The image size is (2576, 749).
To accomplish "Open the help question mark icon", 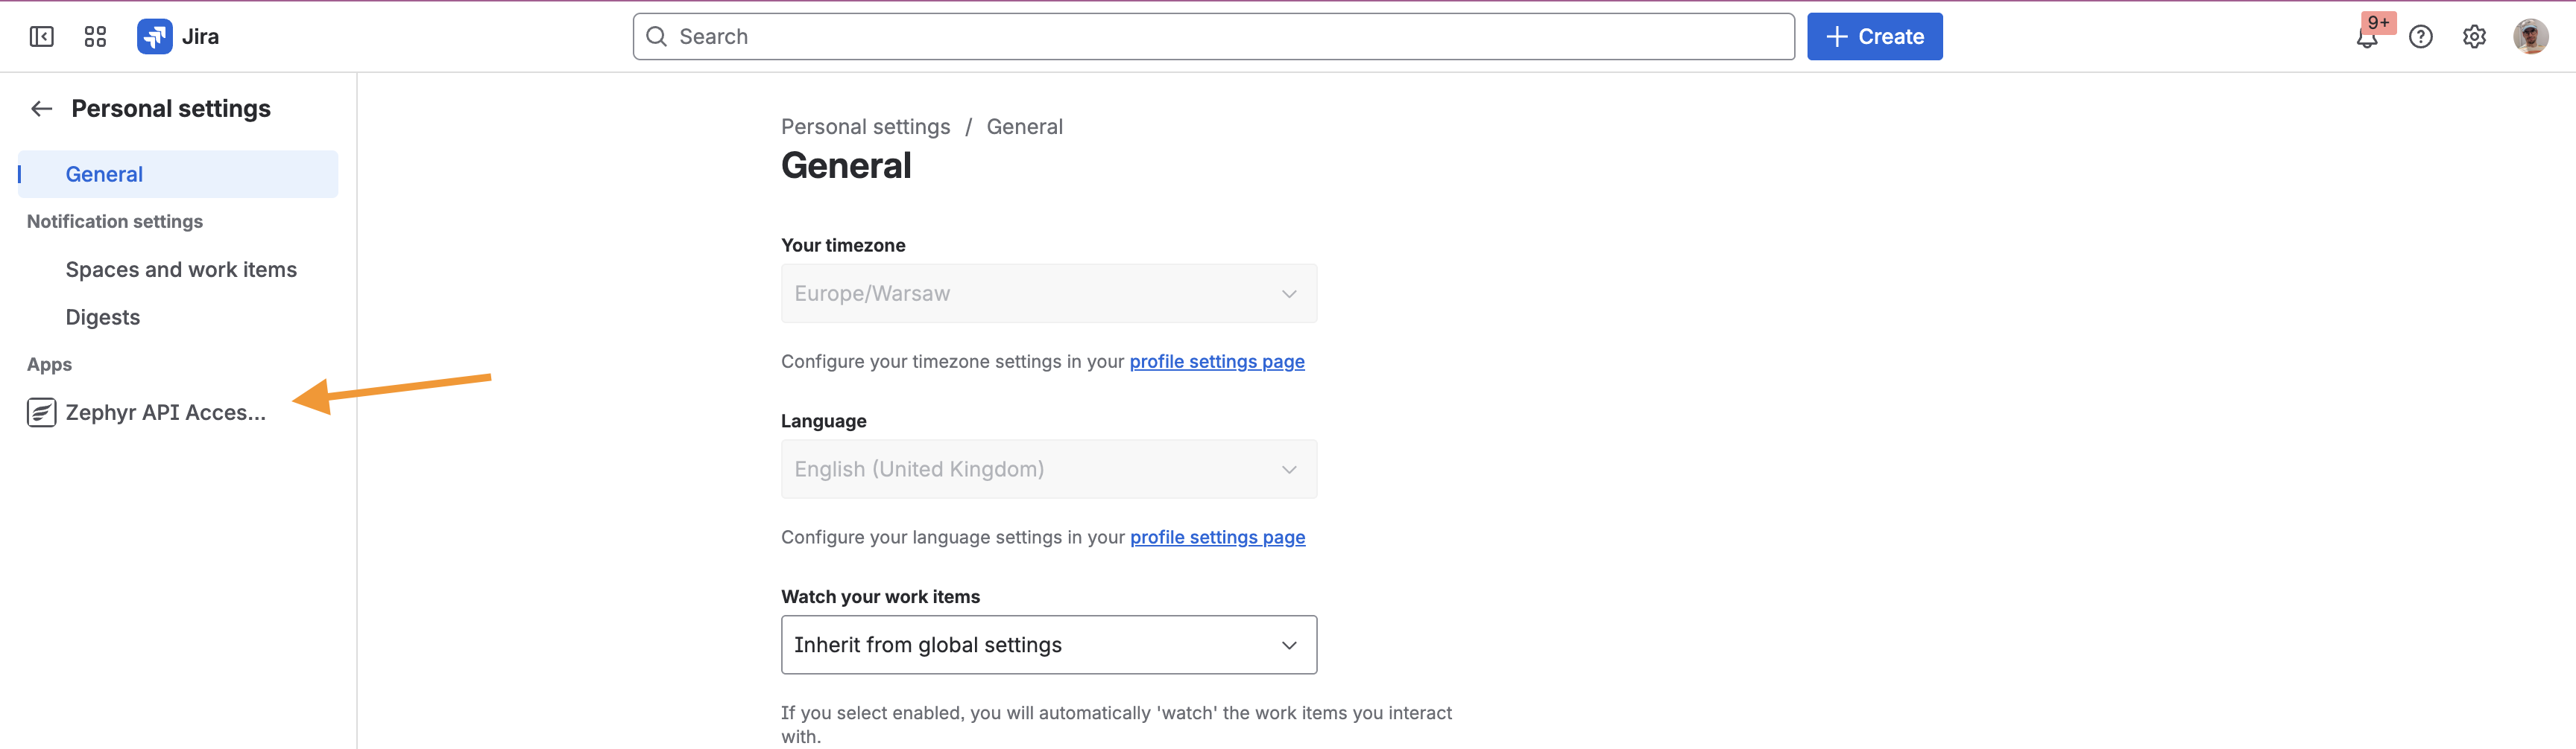I will click(2420, 37).
